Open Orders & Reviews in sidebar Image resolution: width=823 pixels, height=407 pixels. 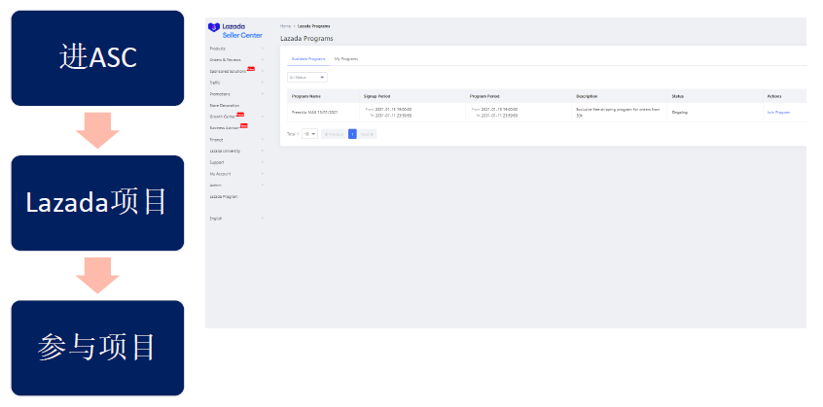[x=225, y=59]
